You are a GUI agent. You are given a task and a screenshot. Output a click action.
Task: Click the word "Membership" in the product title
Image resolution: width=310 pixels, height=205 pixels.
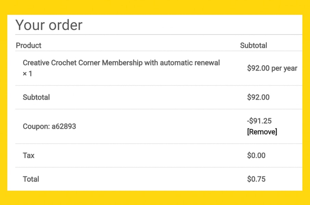122,63
